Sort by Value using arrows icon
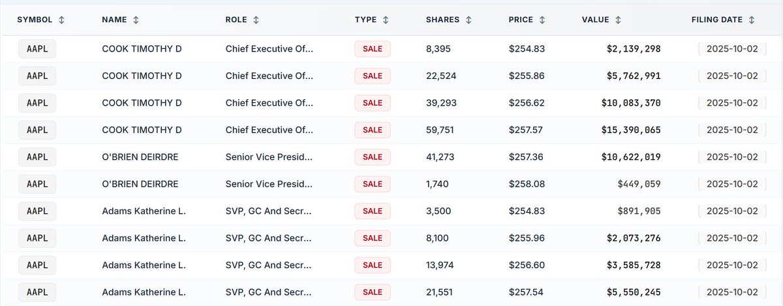This screenshot has width=783, height=306. coord(618,20)
